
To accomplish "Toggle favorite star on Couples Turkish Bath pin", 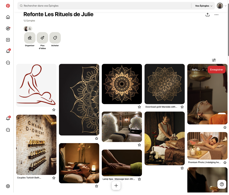I will click(x=54, y=178).
